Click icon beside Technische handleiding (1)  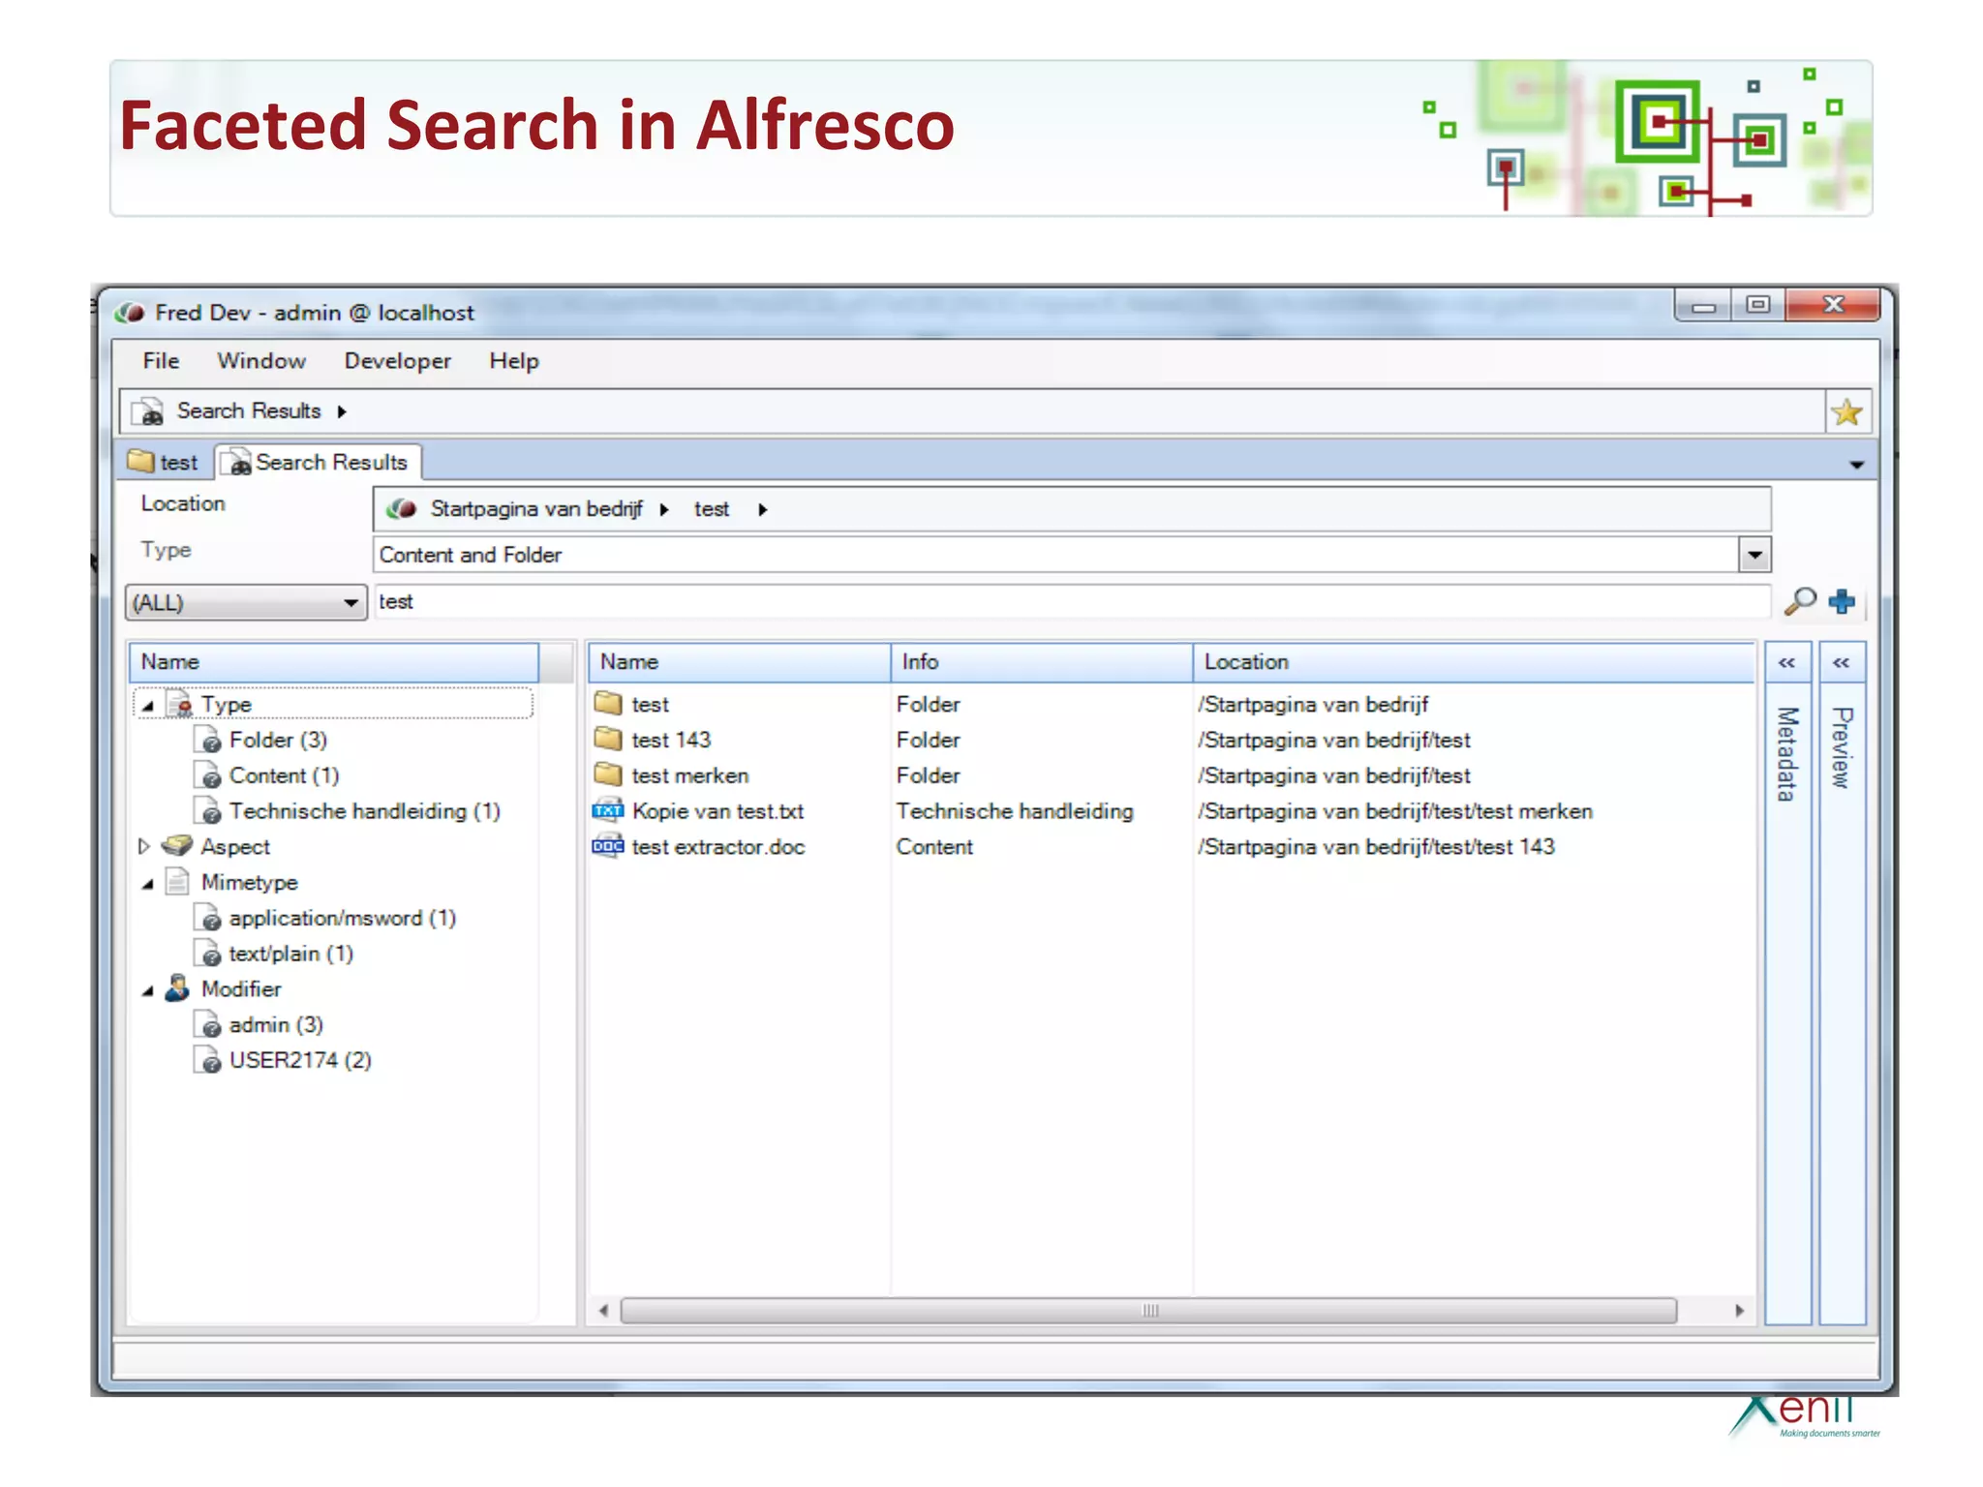point(208,811)
